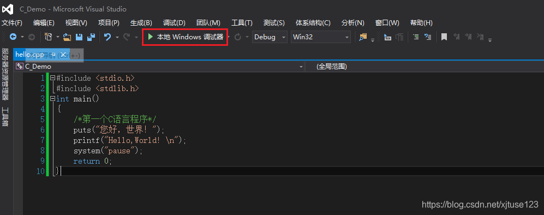Collapse the main() function at line 3
Image resolution: width=544 pixels, height=215 pixels.
(52, 99)
